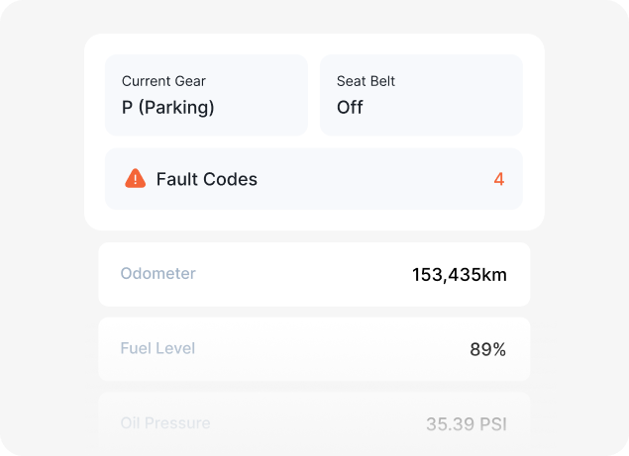Click the Current Gear label
The width and height of the screenshot is (629, 456).
click(163, 81)
